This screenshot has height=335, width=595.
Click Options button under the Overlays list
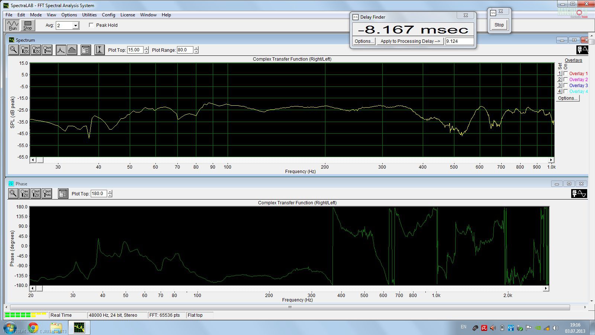pyautogui.click(x=567, y=98)
